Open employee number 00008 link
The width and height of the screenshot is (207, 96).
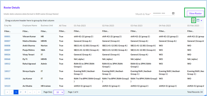(7, 46)
